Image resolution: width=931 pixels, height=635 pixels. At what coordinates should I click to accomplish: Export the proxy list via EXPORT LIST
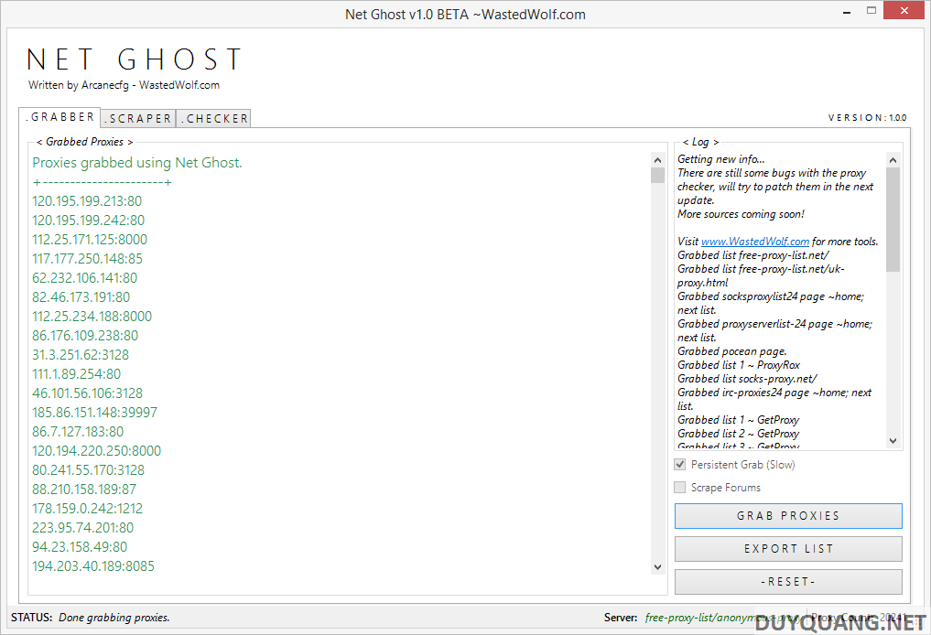click(x=787, y=549)
